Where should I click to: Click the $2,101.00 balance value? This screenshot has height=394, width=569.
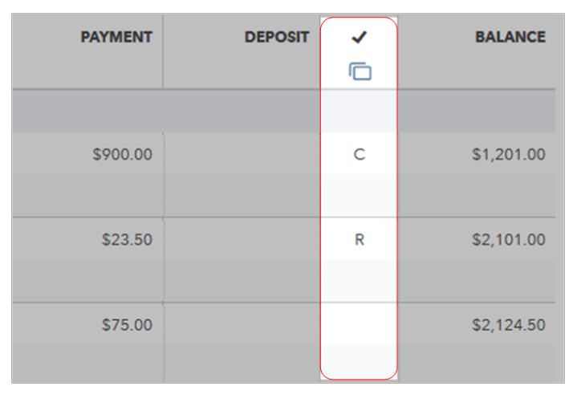click(509, 239)
